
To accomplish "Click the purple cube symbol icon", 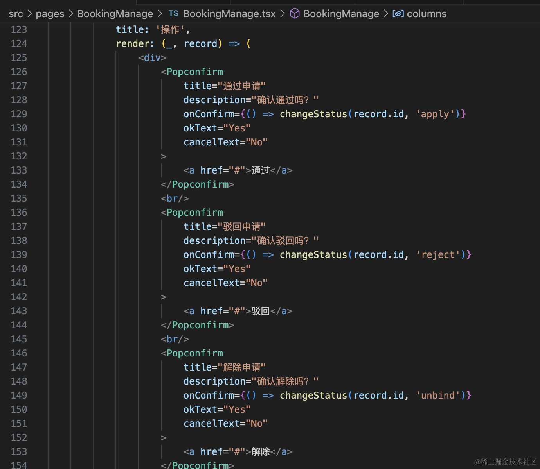I will point(295,14).
